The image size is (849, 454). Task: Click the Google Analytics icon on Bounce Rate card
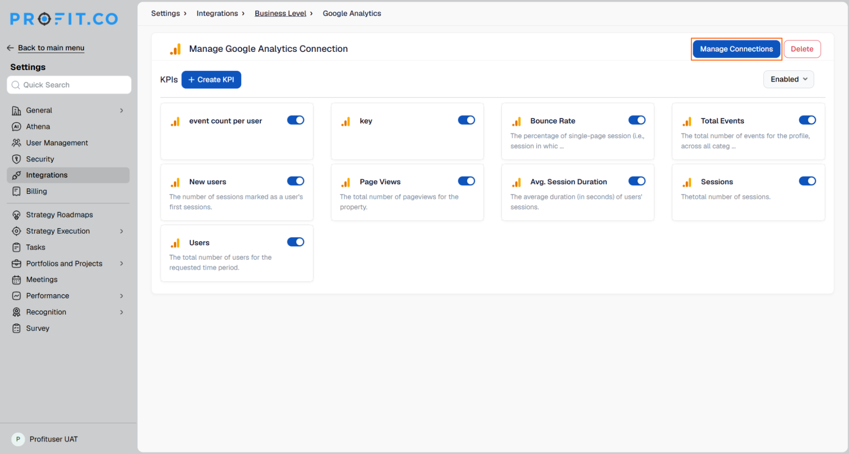pos(516,121)
